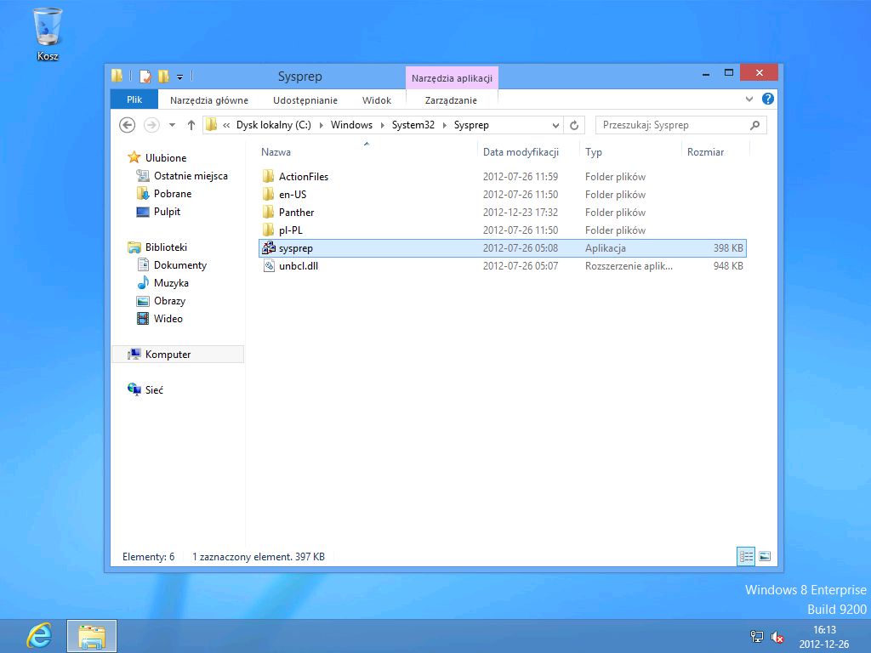The width and height of the screenshot is (871, 653).
Task: Launch Internet Explorer from the taskbar
Action: click(x=39, y=636)
